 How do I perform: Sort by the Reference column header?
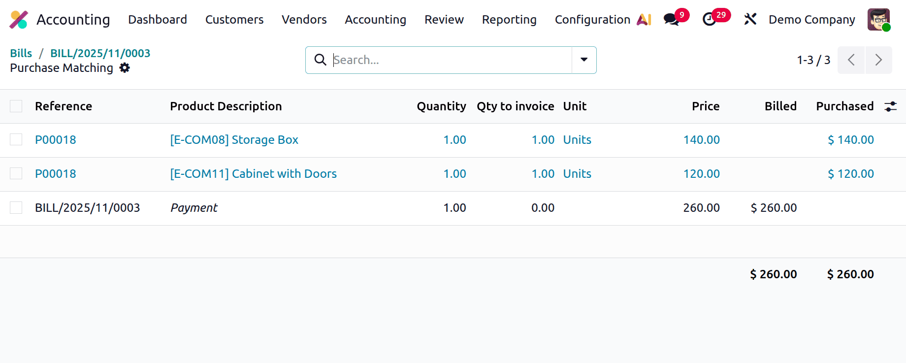point(64,106)
